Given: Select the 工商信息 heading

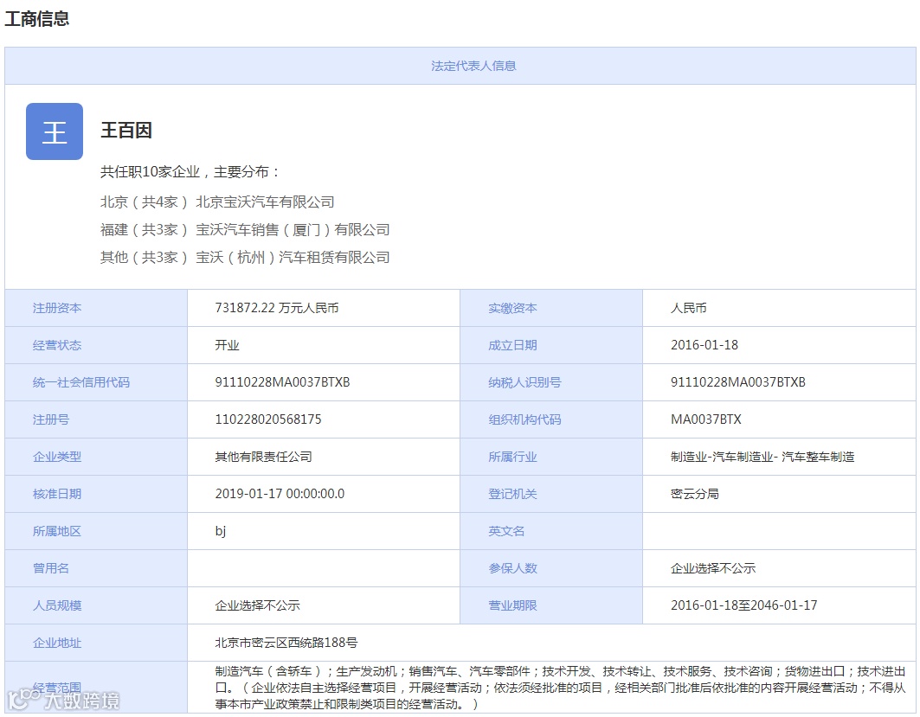Looking at the screenshot, I should pos(37,18).
